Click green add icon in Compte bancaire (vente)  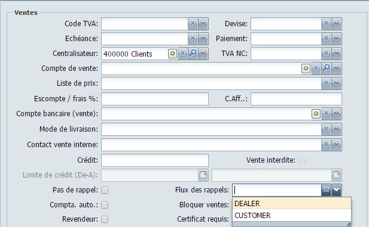tap(316, 114)
